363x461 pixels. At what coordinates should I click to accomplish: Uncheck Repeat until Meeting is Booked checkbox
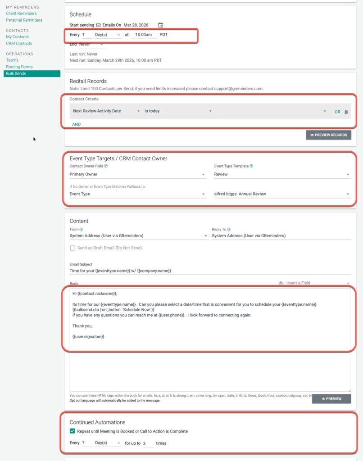tap(73, 431)
